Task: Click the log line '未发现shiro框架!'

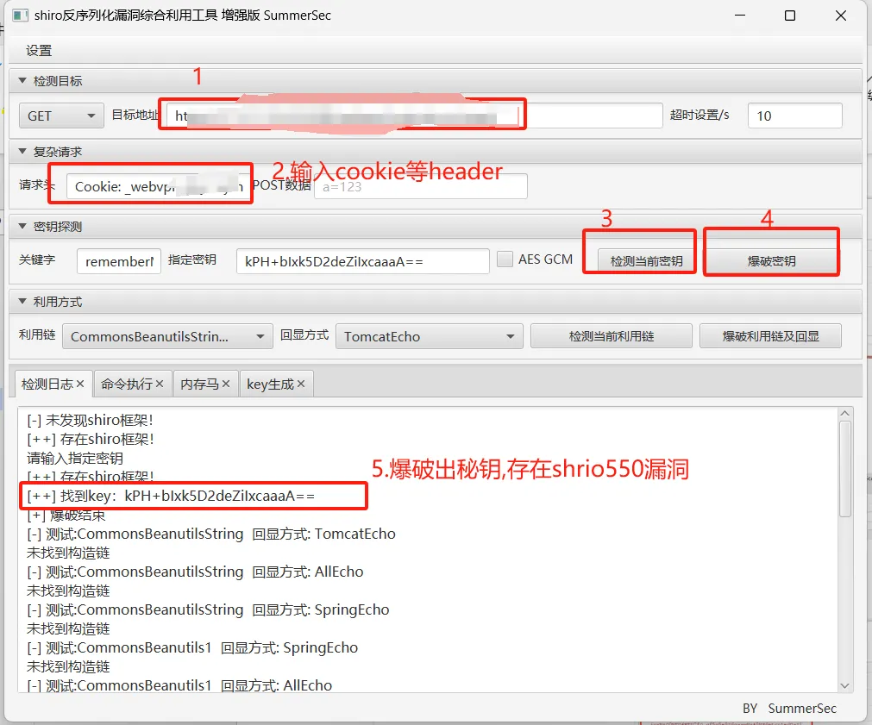Action: coord(90,420)
